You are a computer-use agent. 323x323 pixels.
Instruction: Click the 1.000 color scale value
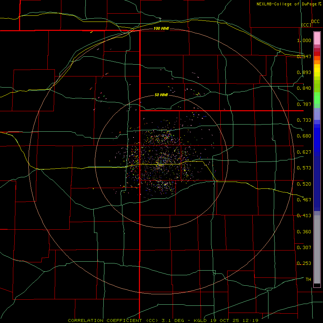tap(304, 40)
